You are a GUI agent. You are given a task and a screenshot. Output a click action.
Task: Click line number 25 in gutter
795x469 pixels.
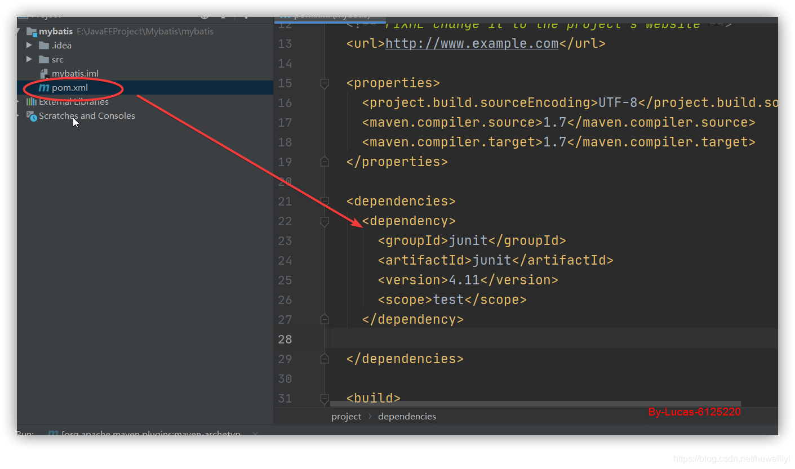285,280
